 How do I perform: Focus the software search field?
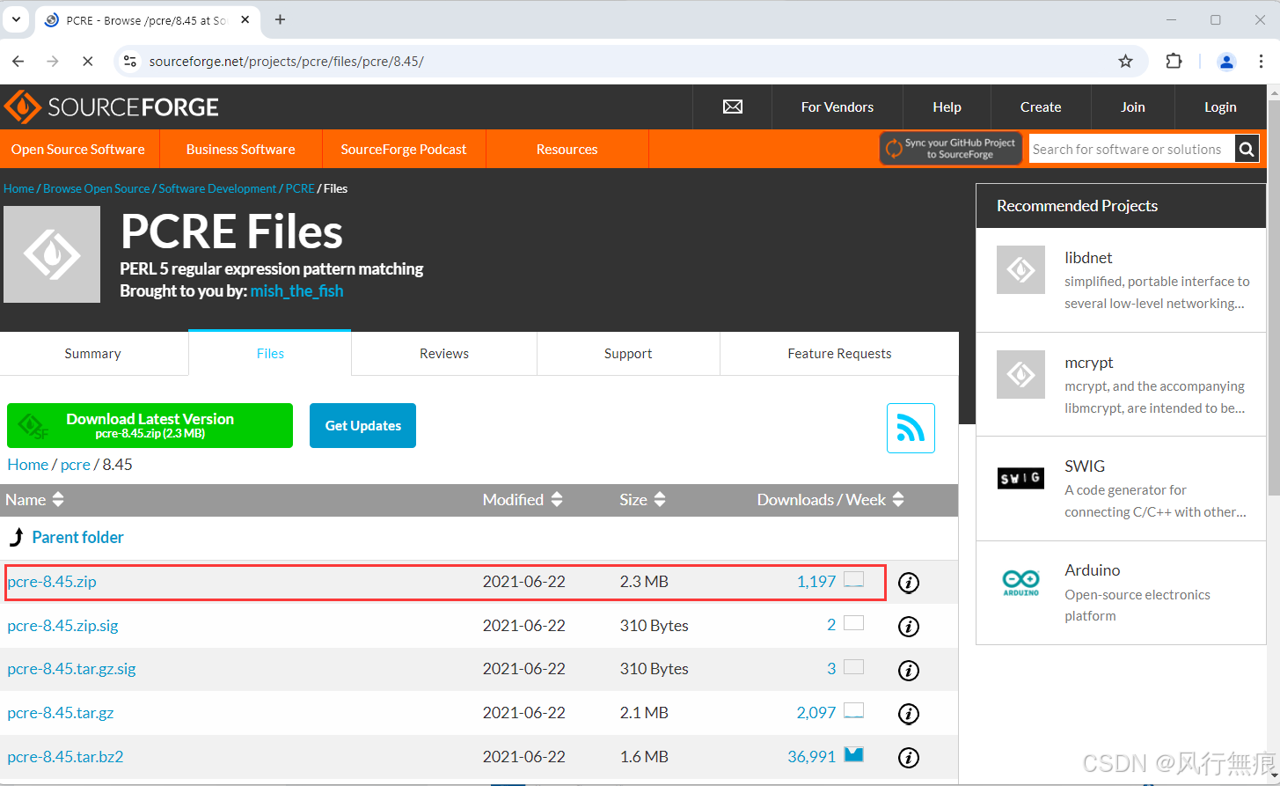click(1131, 150)
